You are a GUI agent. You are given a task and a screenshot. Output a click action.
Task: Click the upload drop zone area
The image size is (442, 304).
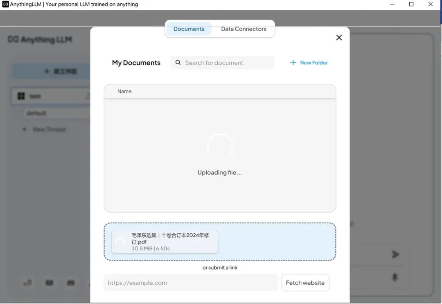point(220,241)
